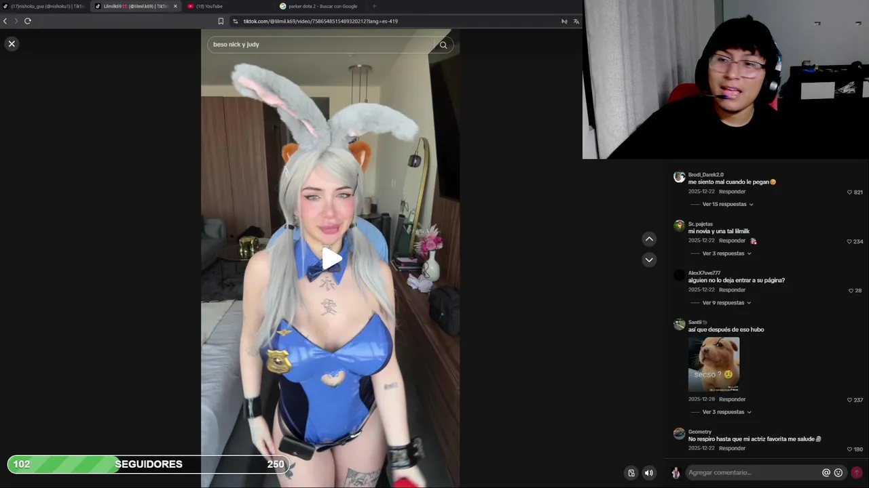The height and width of the screenshot is (488, 869).
Task: Go back in browser history
Action: pos(5,21)
